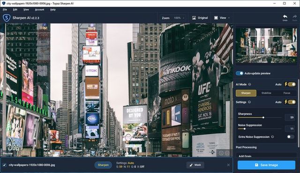
Task: Click Sharpen badge in file row
Action: [103, 165]
